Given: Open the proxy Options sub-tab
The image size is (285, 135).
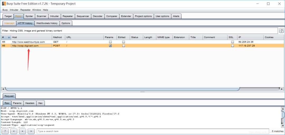Looking at the screenshot, I should click(x=66, y=23).
